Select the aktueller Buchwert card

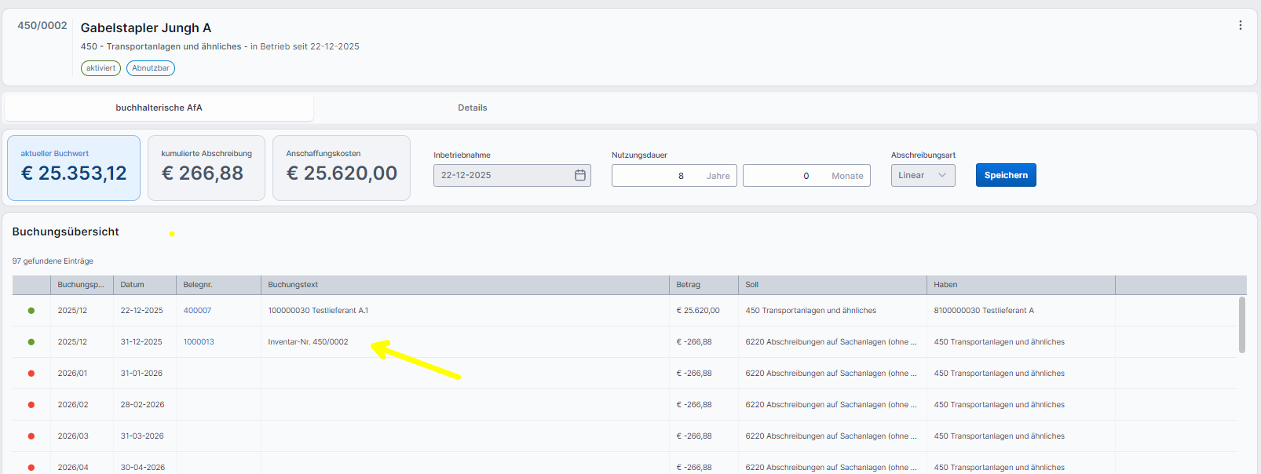click(74, 167)
